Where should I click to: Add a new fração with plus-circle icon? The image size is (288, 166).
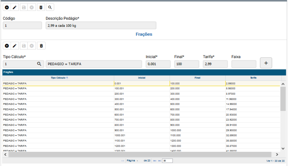[7, 46]
